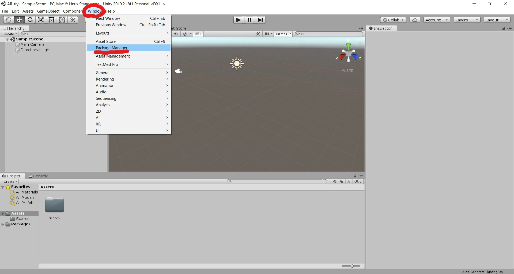Toggle scene effects like skybox and fog
514x274 pixels.
click(x=185, y=34)
